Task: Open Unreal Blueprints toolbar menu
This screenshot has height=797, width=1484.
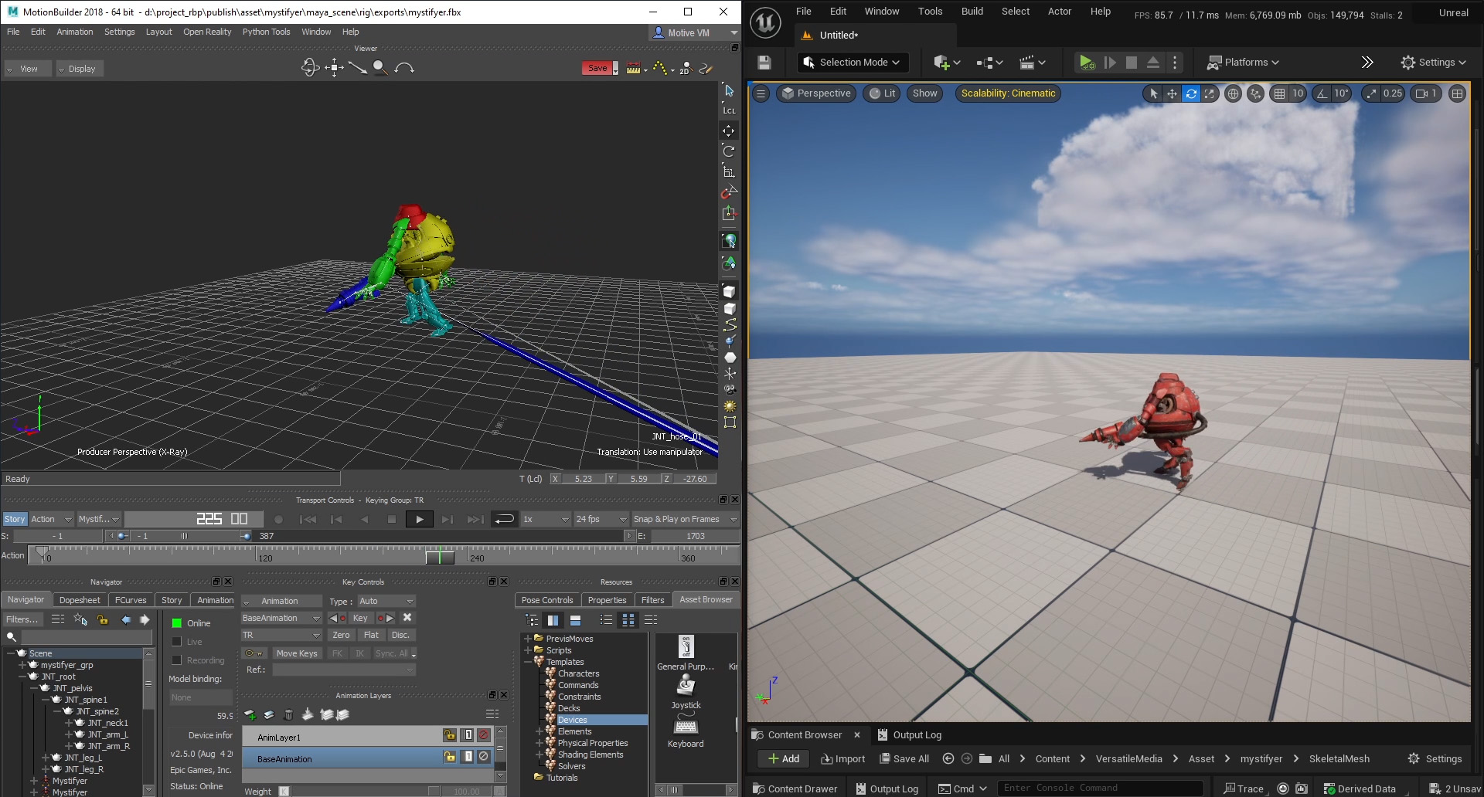Action: (989, 63)
